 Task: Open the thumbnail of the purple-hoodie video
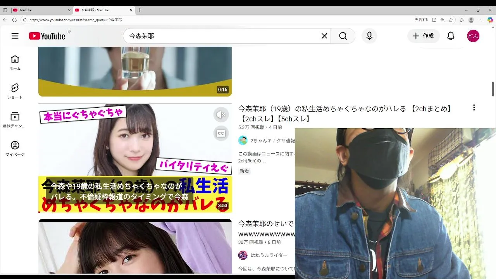point(135,246)
